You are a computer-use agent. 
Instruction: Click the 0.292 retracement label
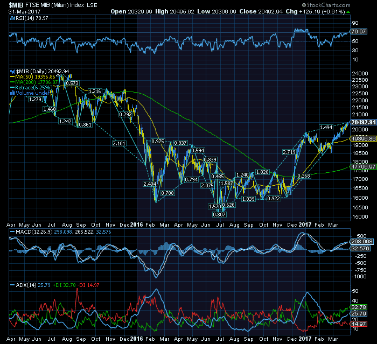pyautogui.click(x=125, y=115)
